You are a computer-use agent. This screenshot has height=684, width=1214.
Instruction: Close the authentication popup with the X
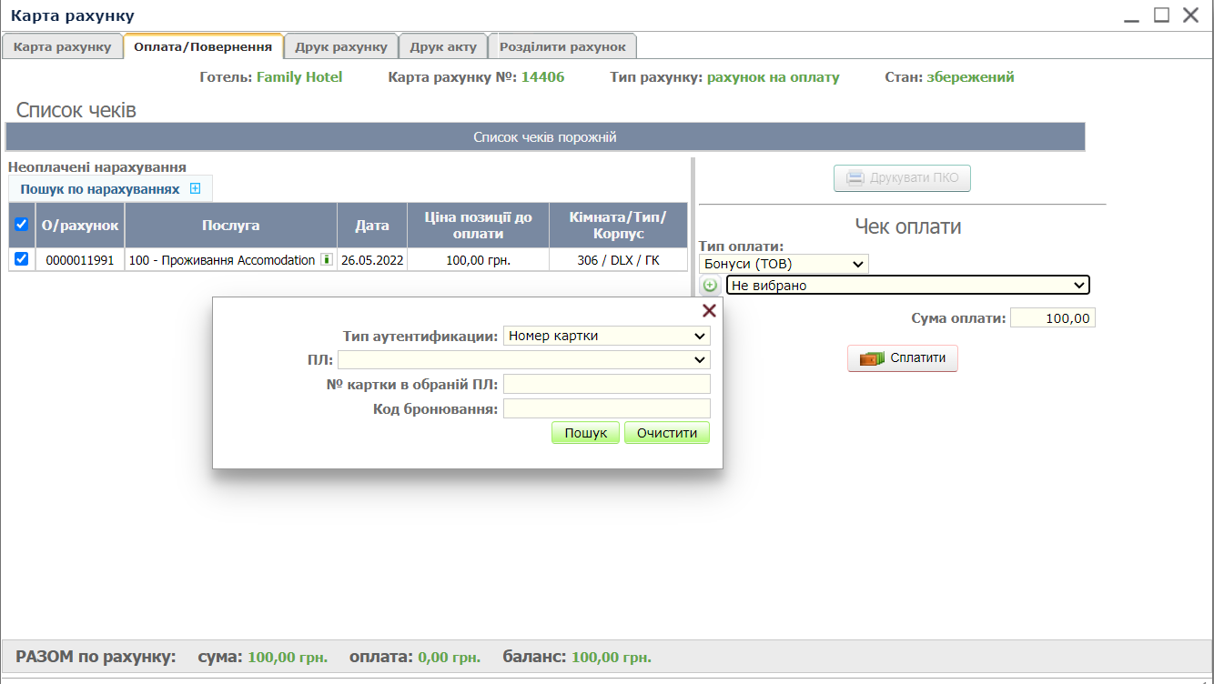(709, 311)
